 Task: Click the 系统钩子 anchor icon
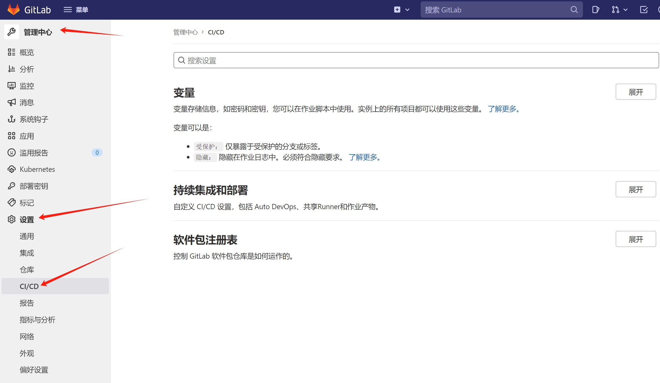pyautogui.click(x=12, y=119)
